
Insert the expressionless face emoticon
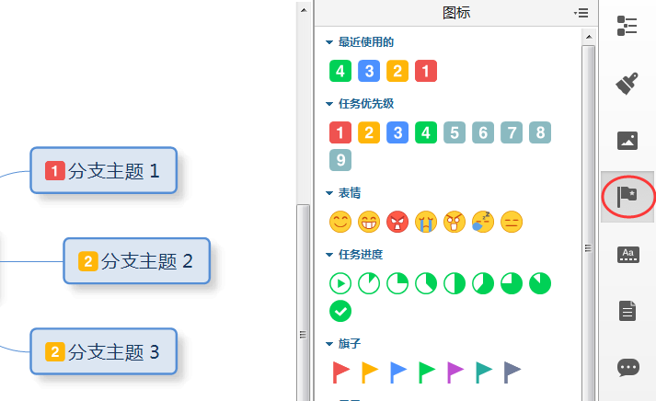tap(512, 222)
